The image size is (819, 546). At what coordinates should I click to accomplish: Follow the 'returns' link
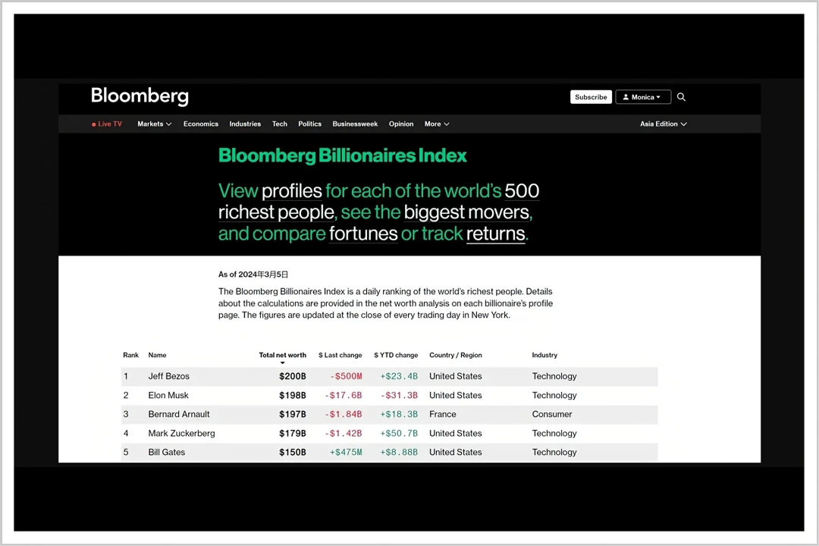(x=495, y=234)
